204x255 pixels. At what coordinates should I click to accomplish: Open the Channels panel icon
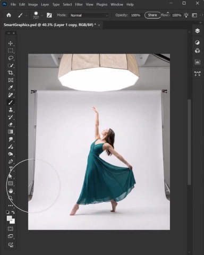pyautogui.click(x=198, y=51)
